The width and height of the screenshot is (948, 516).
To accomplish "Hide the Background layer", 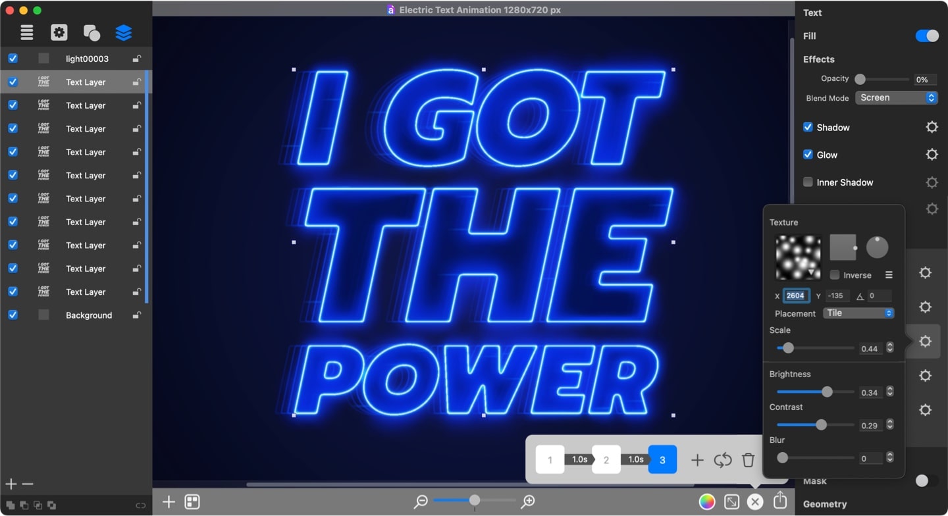I will point(13,315).
